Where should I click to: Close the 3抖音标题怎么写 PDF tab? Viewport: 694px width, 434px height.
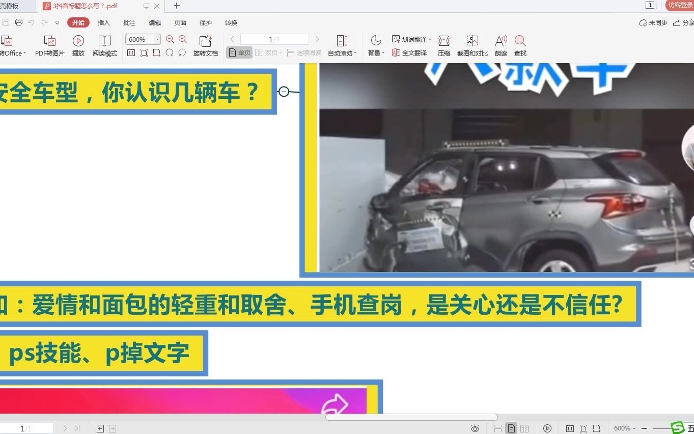click(157, 6)
